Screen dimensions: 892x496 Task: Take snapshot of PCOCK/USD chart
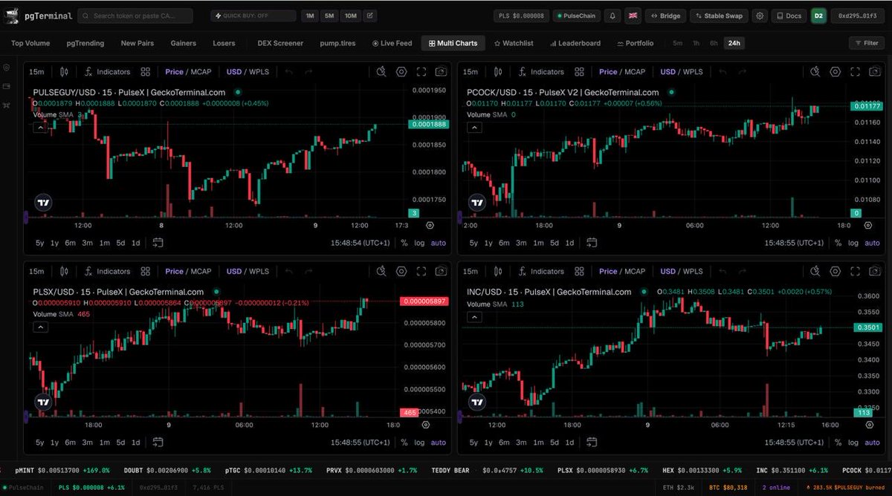click(x=876, y=72)
